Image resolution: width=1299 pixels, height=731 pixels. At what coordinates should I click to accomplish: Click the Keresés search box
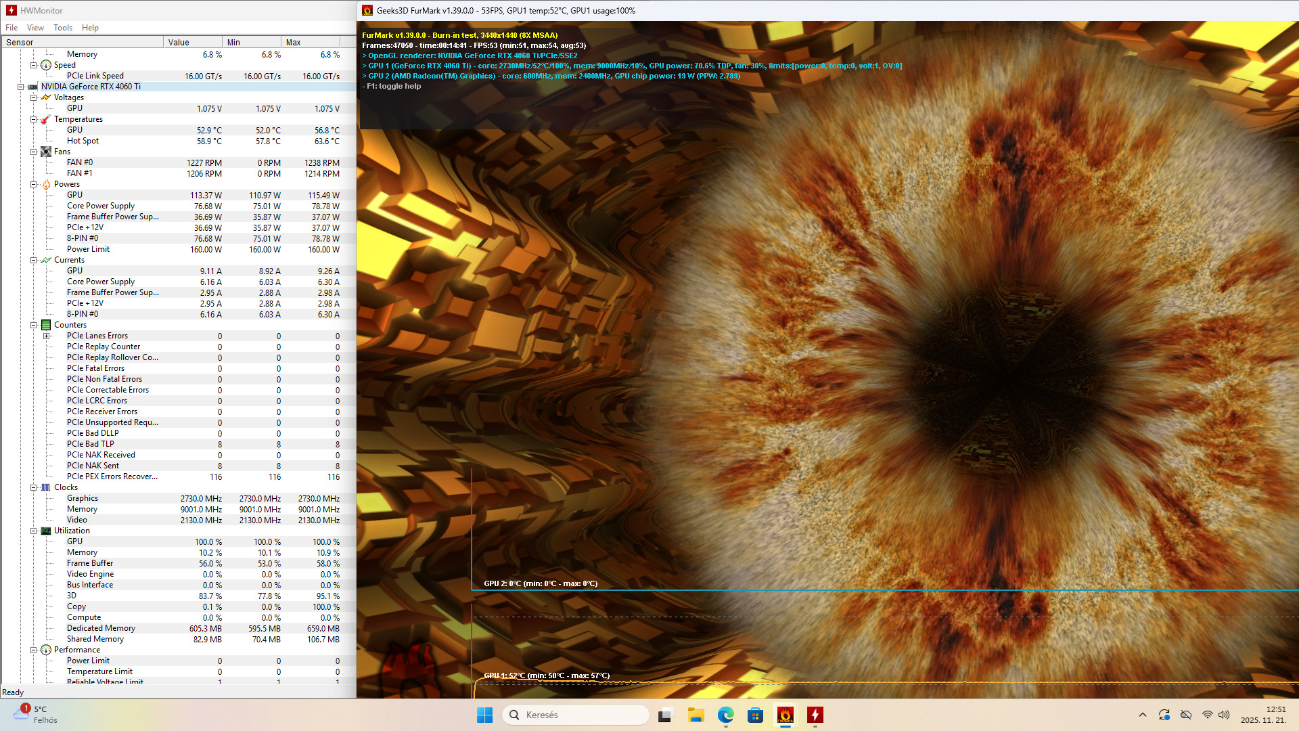click(575, 715)
